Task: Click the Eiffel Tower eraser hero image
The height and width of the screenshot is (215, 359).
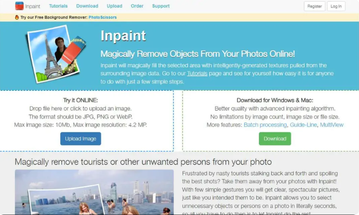Action: [x=57, y=54]
